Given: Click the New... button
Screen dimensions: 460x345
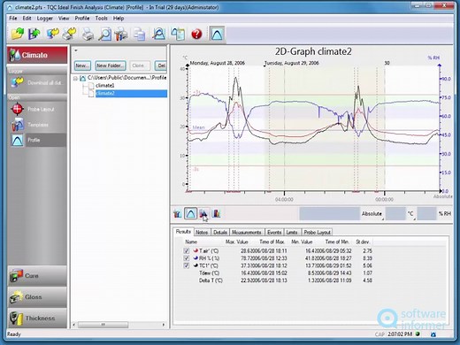Looking at the screenshot, I should pyautogui.click(x=82, y=65).
